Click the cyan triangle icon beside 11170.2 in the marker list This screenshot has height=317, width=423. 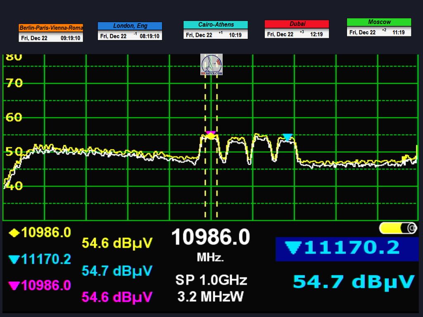click(14, 260)
